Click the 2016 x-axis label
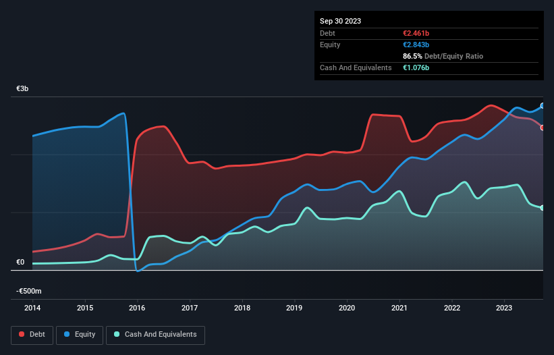The image size is (554, 355). click(137, 308)
